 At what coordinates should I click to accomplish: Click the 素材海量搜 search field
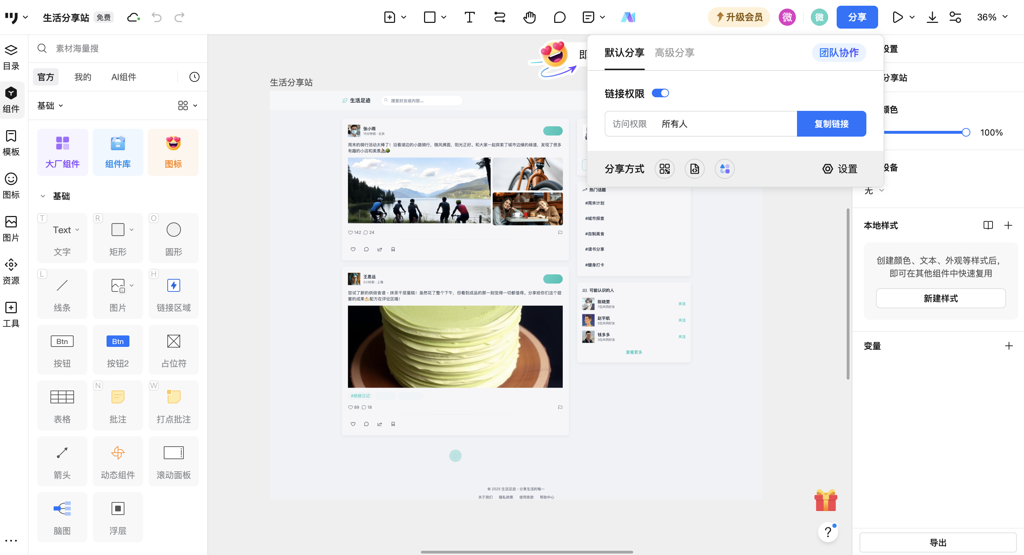119,49
